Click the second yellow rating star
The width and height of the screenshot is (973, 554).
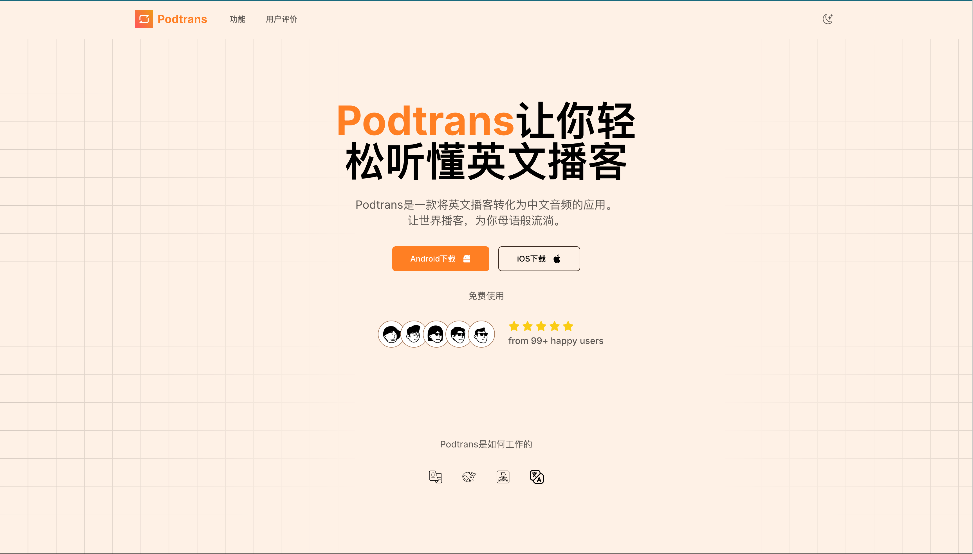tap(528, 326)
